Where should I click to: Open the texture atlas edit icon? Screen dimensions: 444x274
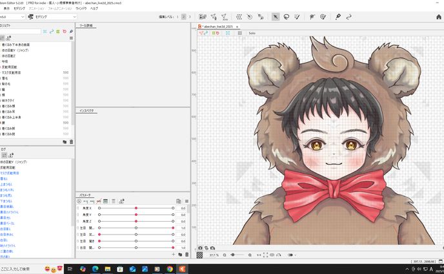tap(203, 17)
